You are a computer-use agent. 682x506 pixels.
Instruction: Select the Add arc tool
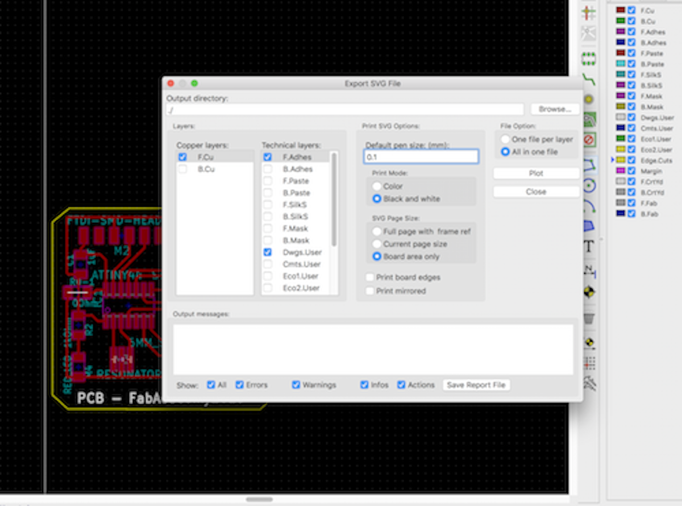click(x=589, y=206)
